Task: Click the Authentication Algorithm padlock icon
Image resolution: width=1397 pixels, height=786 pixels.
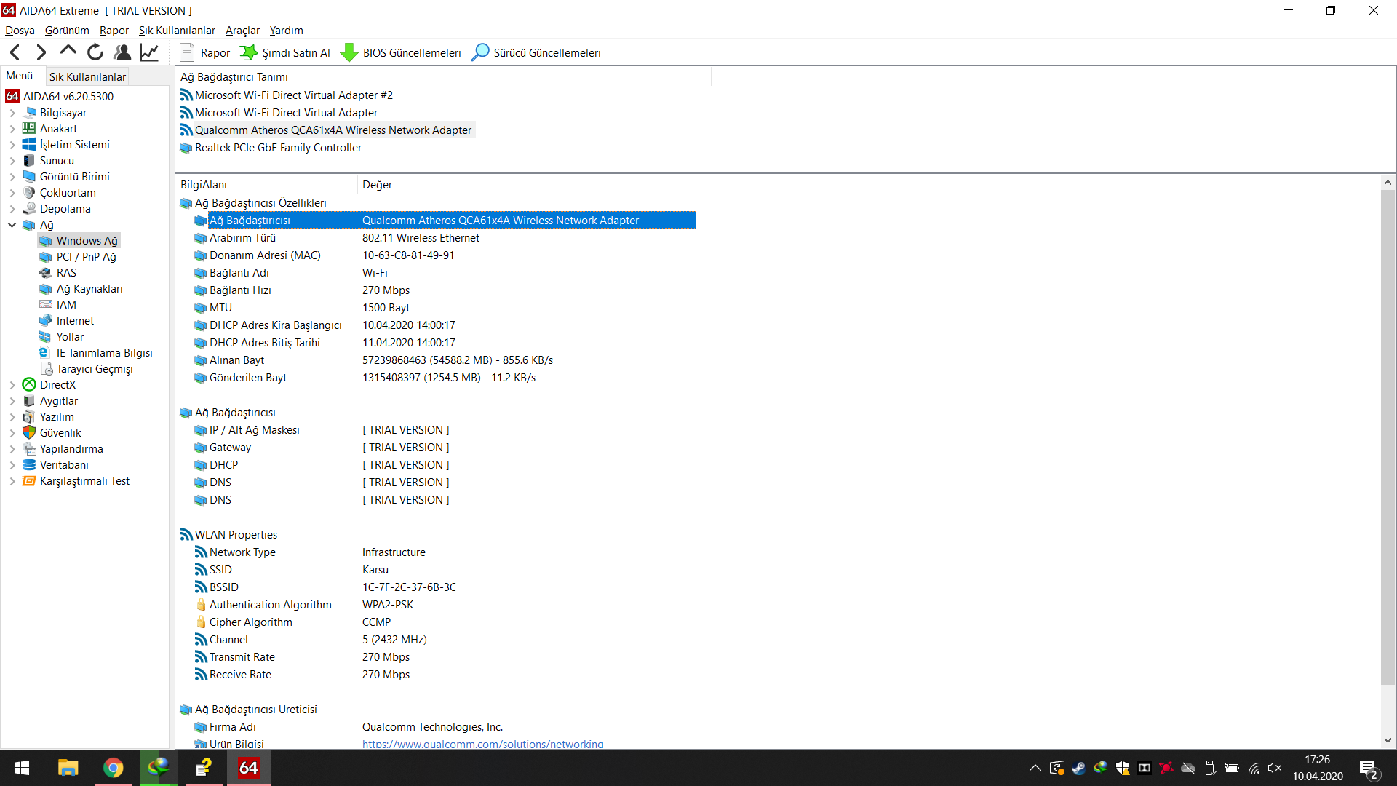Action: coord(202,604)
